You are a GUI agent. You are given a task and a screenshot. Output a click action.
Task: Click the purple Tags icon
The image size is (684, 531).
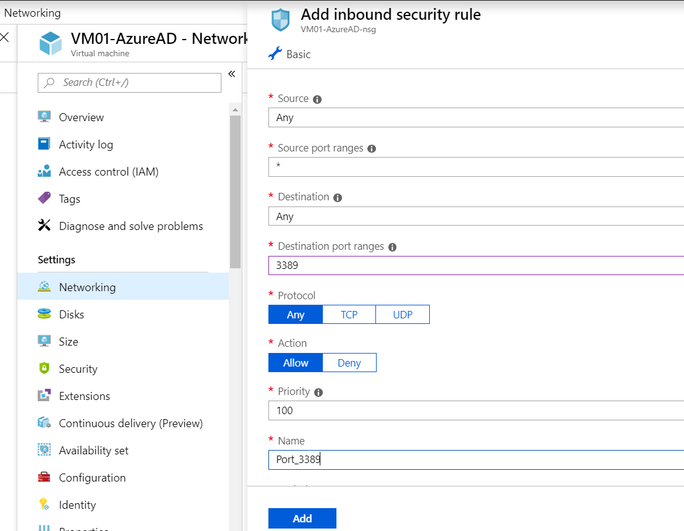[44, 198]
